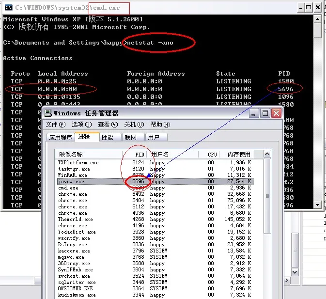This screenshot has width=326, height=299.
Task: Sort processes by 用户名 column header
Action: point(172,154)
